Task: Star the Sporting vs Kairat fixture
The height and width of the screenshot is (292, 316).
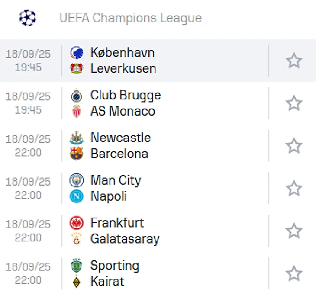Action: coord(294,273)
